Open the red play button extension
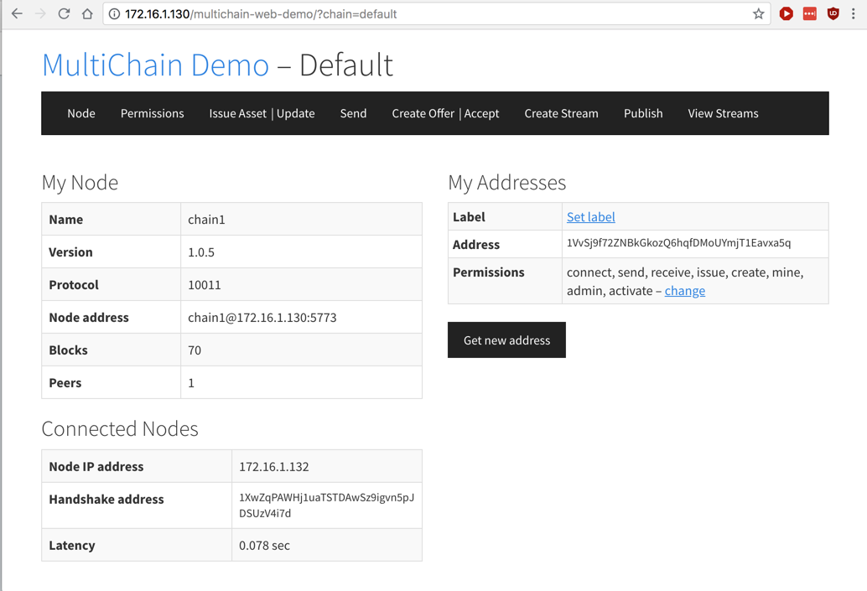Screen dimensions: 867x591 (x=786, y=14)
